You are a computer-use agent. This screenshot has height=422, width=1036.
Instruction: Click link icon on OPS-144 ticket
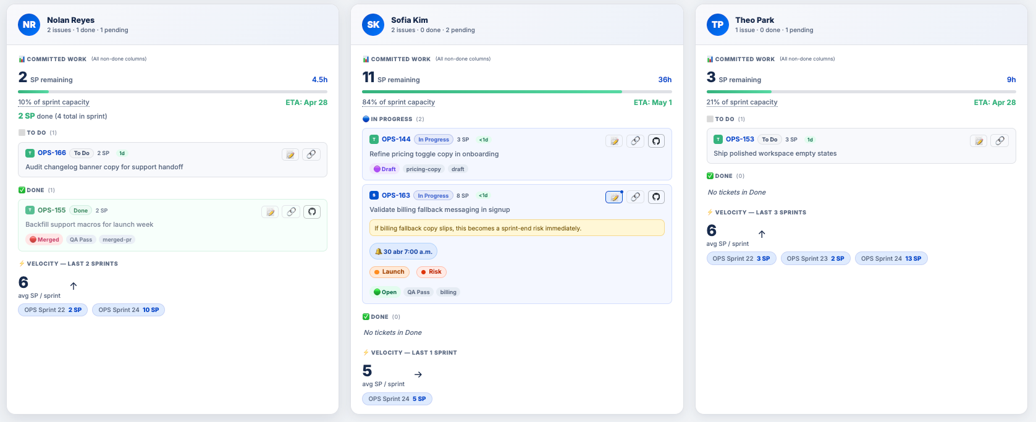[x=635, y=141]
